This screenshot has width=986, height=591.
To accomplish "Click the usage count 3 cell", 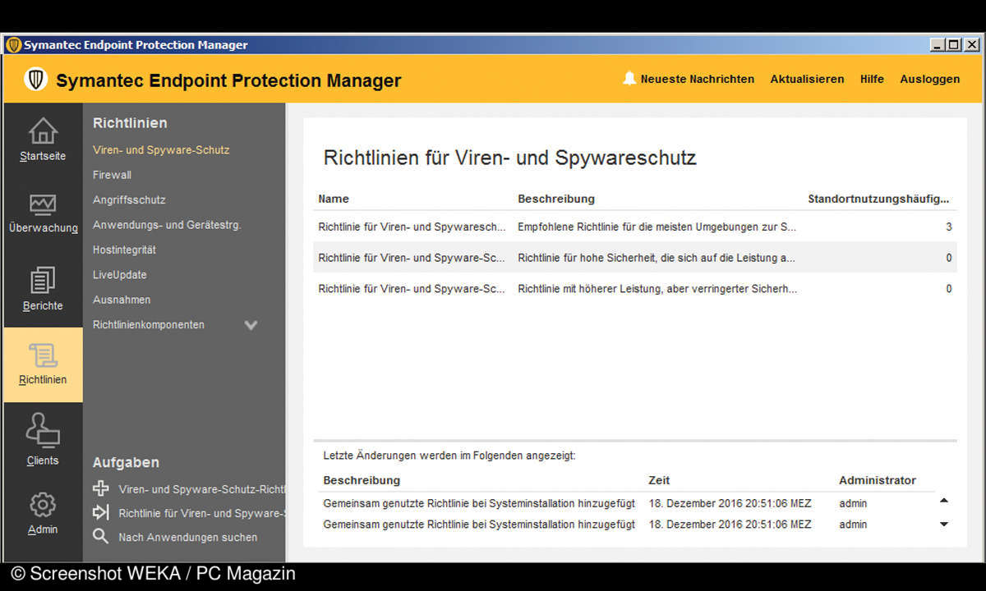I will click(x=949, y=227).
